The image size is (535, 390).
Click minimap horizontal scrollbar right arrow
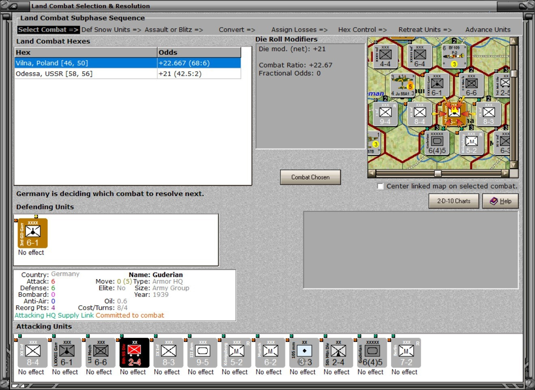tap(505, 173)
